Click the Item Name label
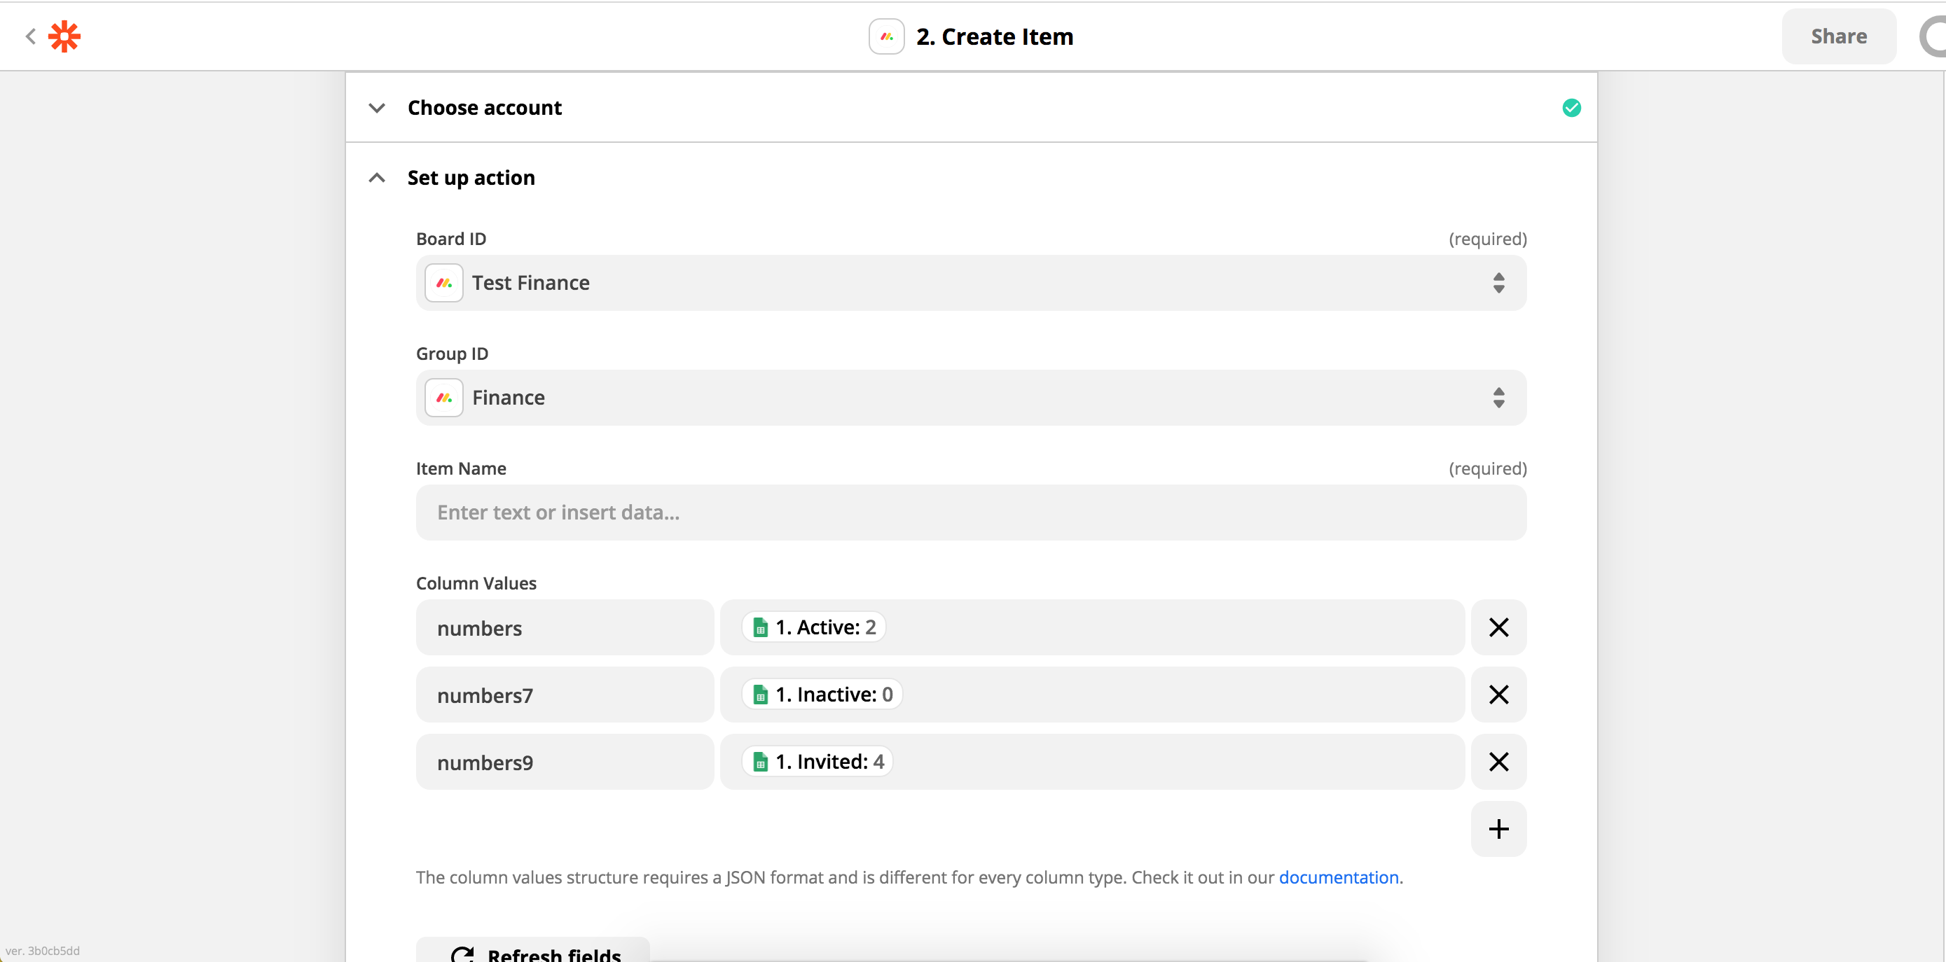 click(461, 468)
